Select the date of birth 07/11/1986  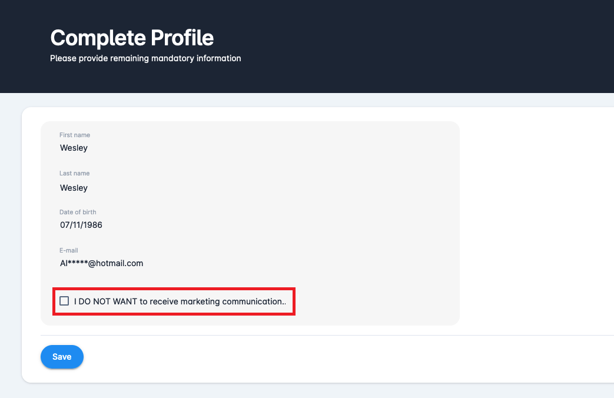point(81,225)
